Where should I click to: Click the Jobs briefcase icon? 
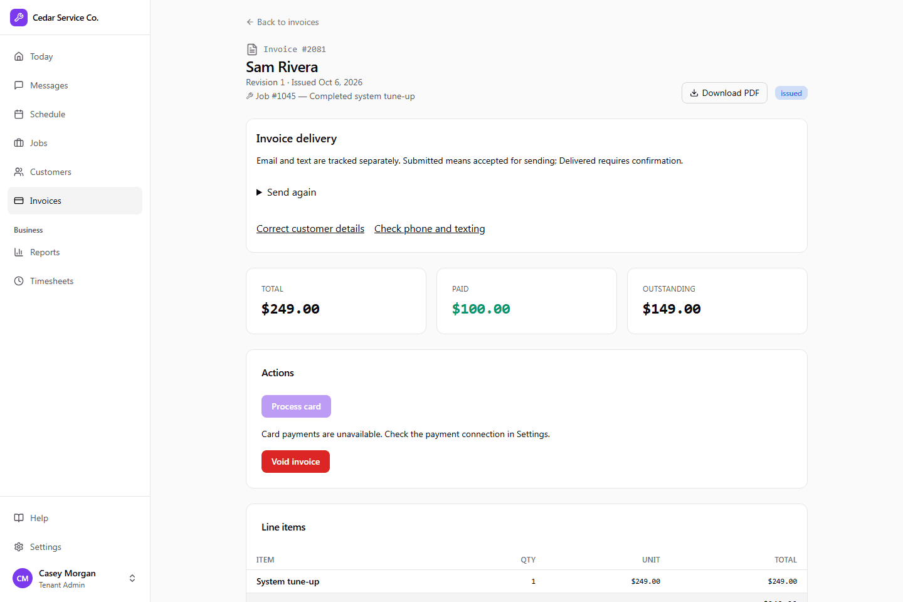[x=19, y=143]
